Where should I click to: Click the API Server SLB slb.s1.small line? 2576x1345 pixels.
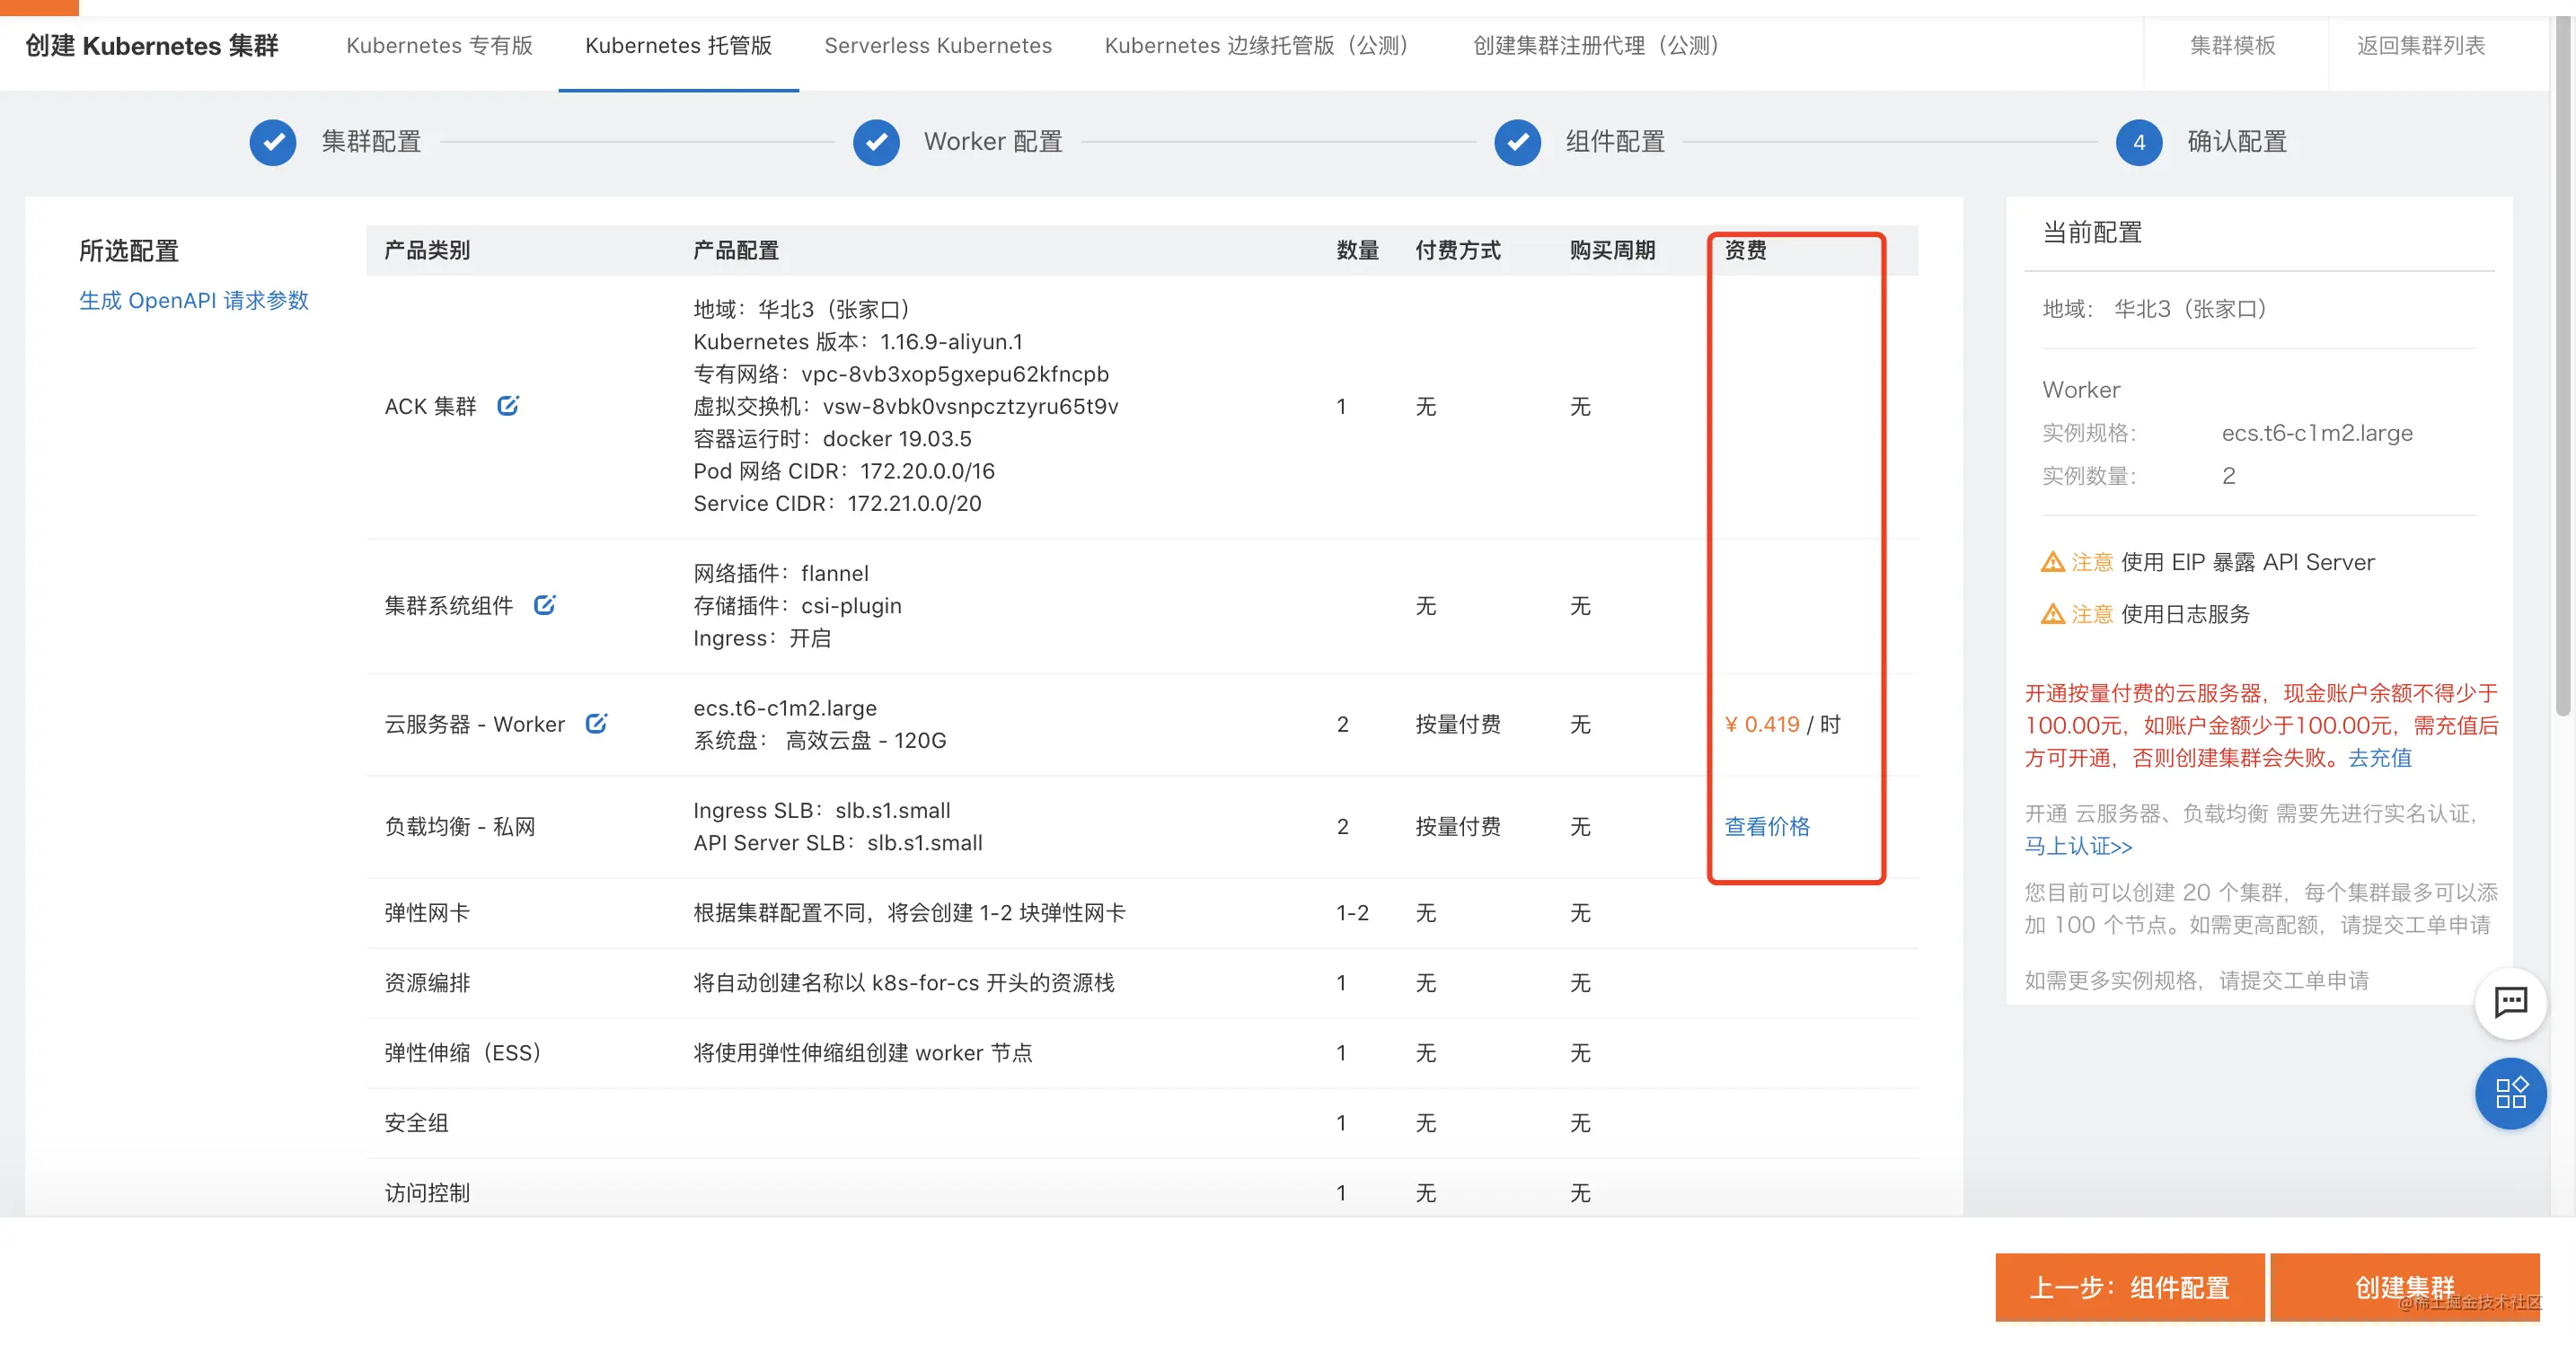pyautogui.click(x=838, y=843)
